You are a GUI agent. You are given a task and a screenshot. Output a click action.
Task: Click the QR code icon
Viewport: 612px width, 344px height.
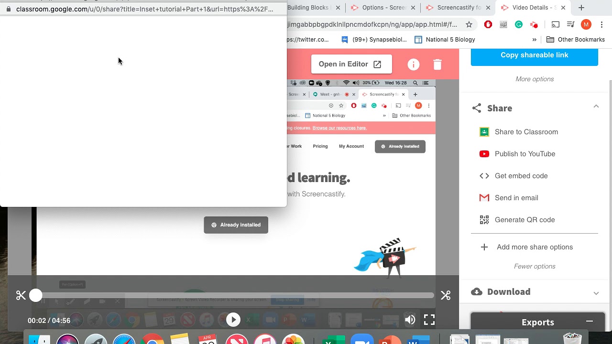(x=484, y=220)
